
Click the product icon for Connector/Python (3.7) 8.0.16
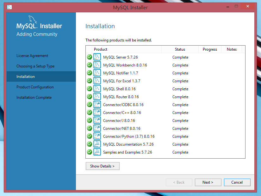pos(97,136)
